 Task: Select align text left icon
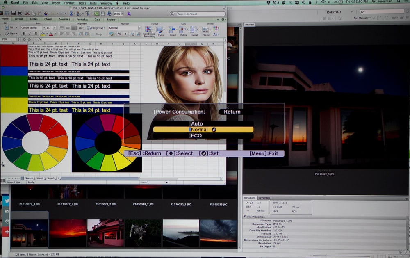pos(62,34)
